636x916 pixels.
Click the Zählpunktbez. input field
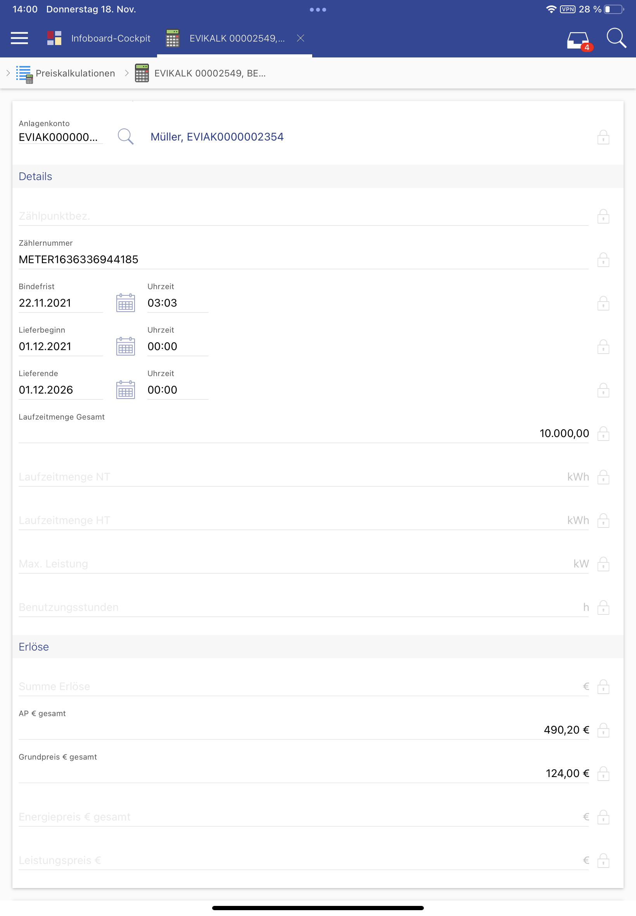tap(303, 216)
